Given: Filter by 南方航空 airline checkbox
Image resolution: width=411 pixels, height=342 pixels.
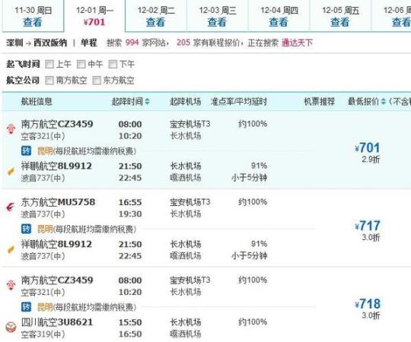Looking at the screenshot, I should point(49,81).
